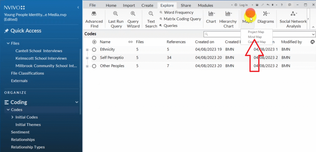Launch the Query Wizard
This screenshot has height=152, width=316.
[x=133, y=14]
